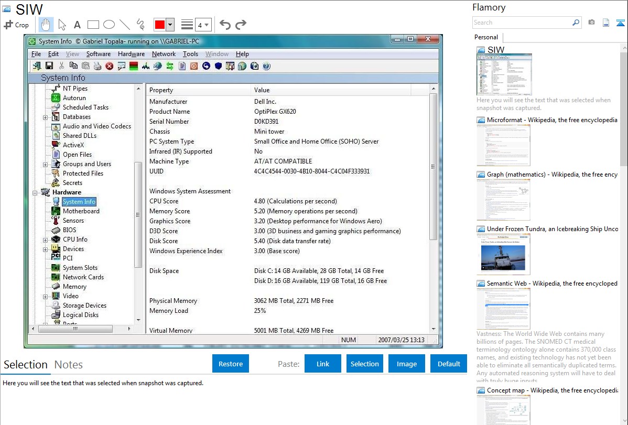Open the Personal tab
Viewport: 628px width, 425px height.
point(486,37)
